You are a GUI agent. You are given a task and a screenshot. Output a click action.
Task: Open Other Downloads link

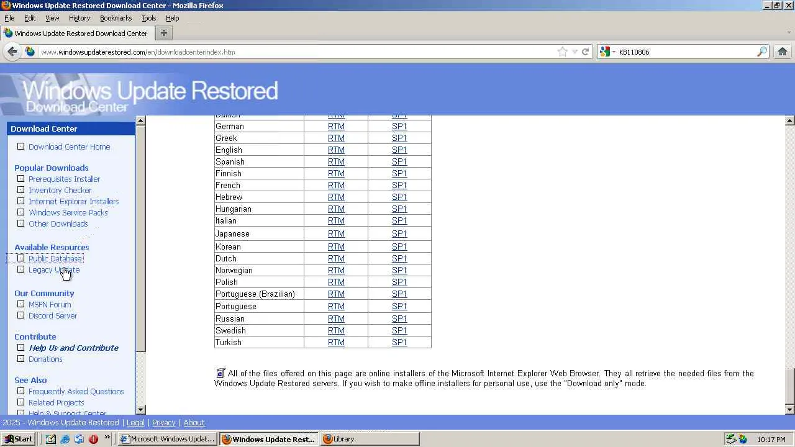tap(58, 224)
